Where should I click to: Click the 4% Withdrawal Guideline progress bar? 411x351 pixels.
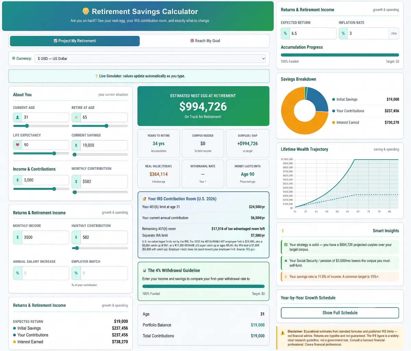(203, 286)
